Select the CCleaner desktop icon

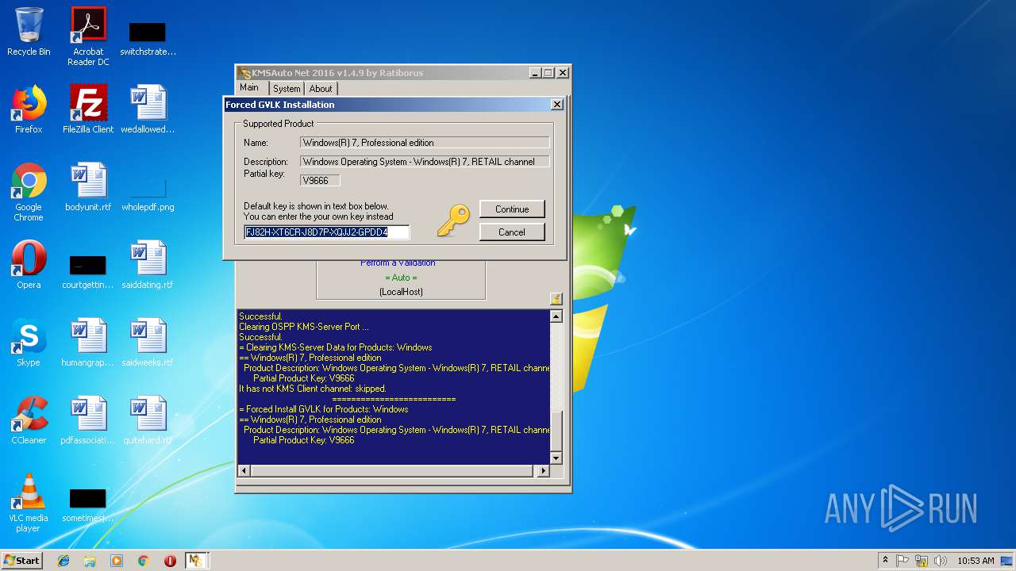pos(29,420)
